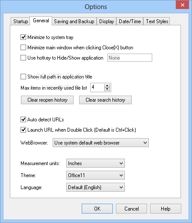Click the hotkey field showing None
Viewport: 192px width, 223px height.
coord(130,58)
